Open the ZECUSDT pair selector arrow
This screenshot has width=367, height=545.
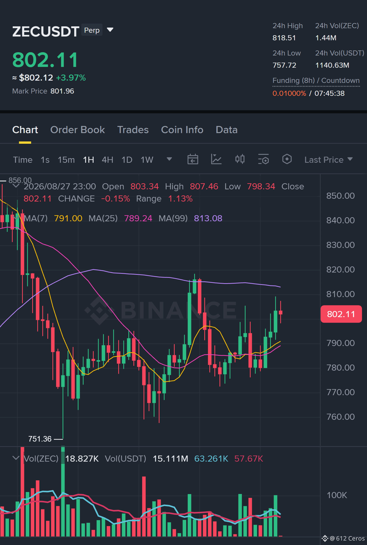pos(110,30)
